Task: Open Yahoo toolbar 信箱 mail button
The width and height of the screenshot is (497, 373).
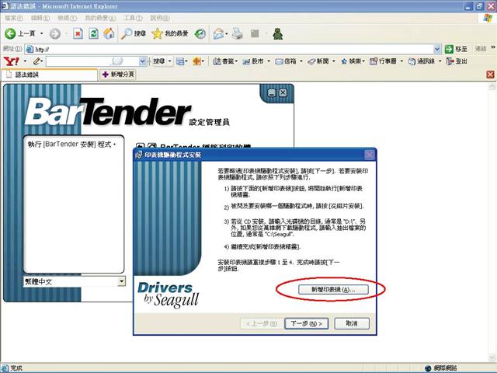Action: point(286,61)
